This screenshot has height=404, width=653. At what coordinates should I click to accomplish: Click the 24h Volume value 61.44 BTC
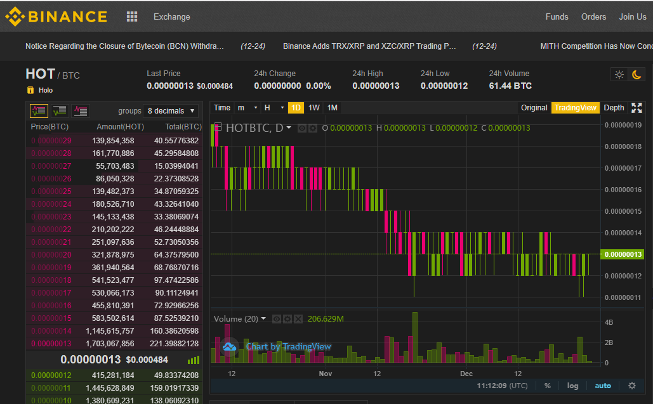click(510, 86)
